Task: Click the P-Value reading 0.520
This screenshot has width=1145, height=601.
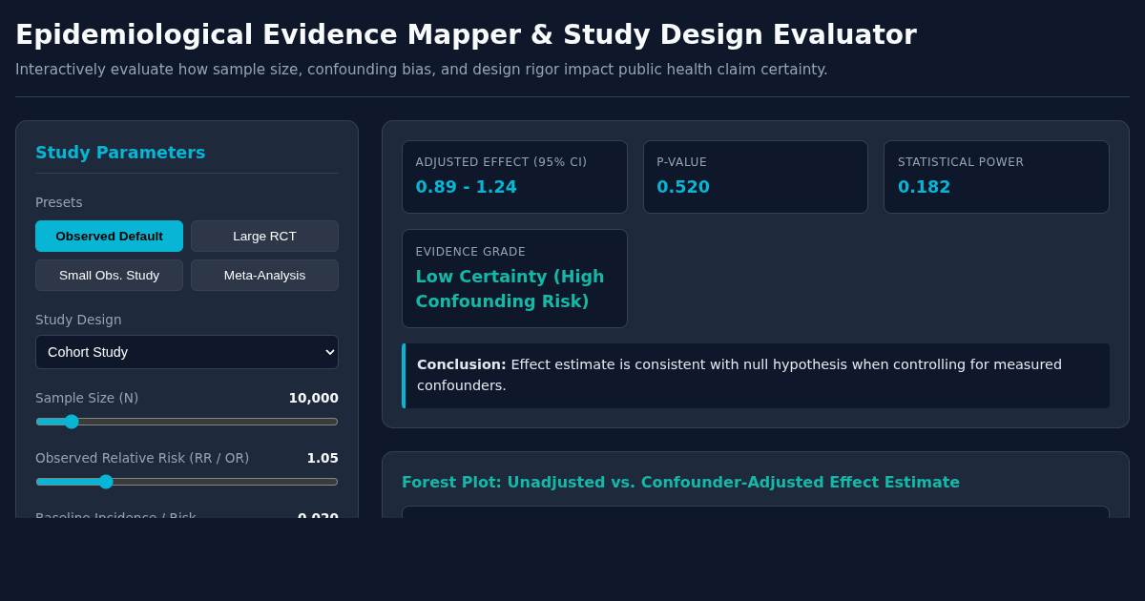Action: (683, 187)
